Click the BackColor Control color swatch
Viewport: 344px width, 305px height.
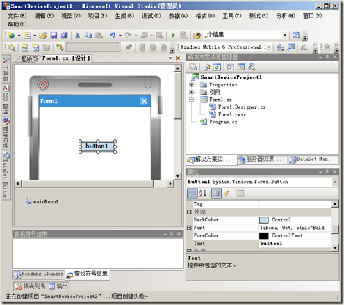pyautogui.click(x=264, y=220)
